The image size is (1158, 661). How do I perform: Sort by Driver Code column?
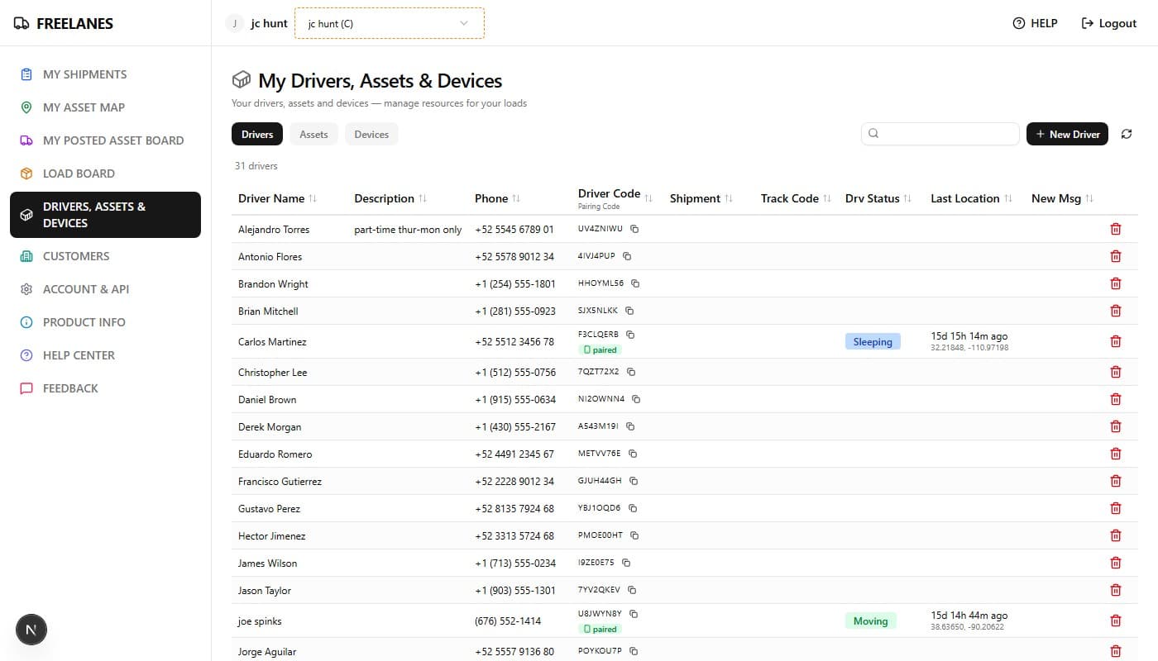pos(615,198)
